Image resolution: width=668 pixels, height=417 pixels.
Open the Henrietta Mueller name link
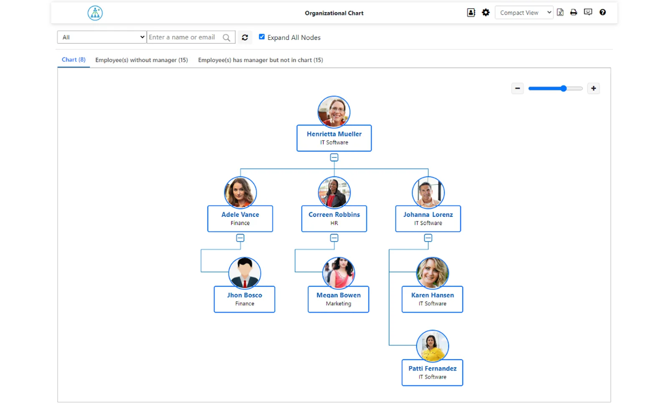point(334,134)
